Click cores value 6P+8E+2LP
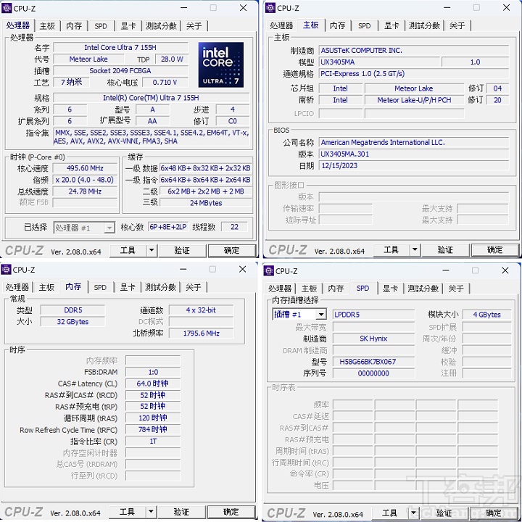 (167, 227)
